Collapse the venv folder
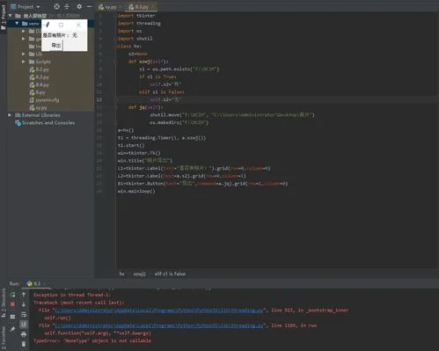 [x=17, y=23]
